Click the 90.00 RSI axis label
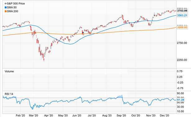Image resolution: width=191 pixels, height=117 pixels. click(180, 93)
